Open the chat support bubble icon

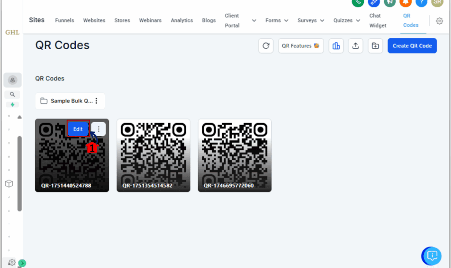[x=432, y=256]
